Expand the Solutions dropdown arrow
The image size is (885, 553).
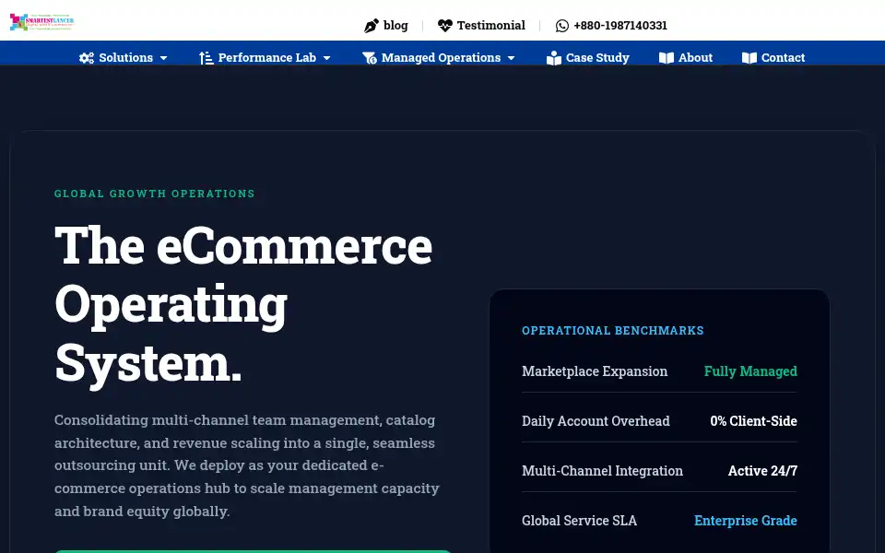tap(164, 58)
